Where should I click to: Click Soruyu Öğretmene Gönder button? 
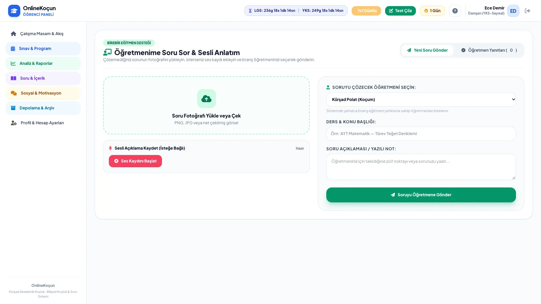click(421, 195)
